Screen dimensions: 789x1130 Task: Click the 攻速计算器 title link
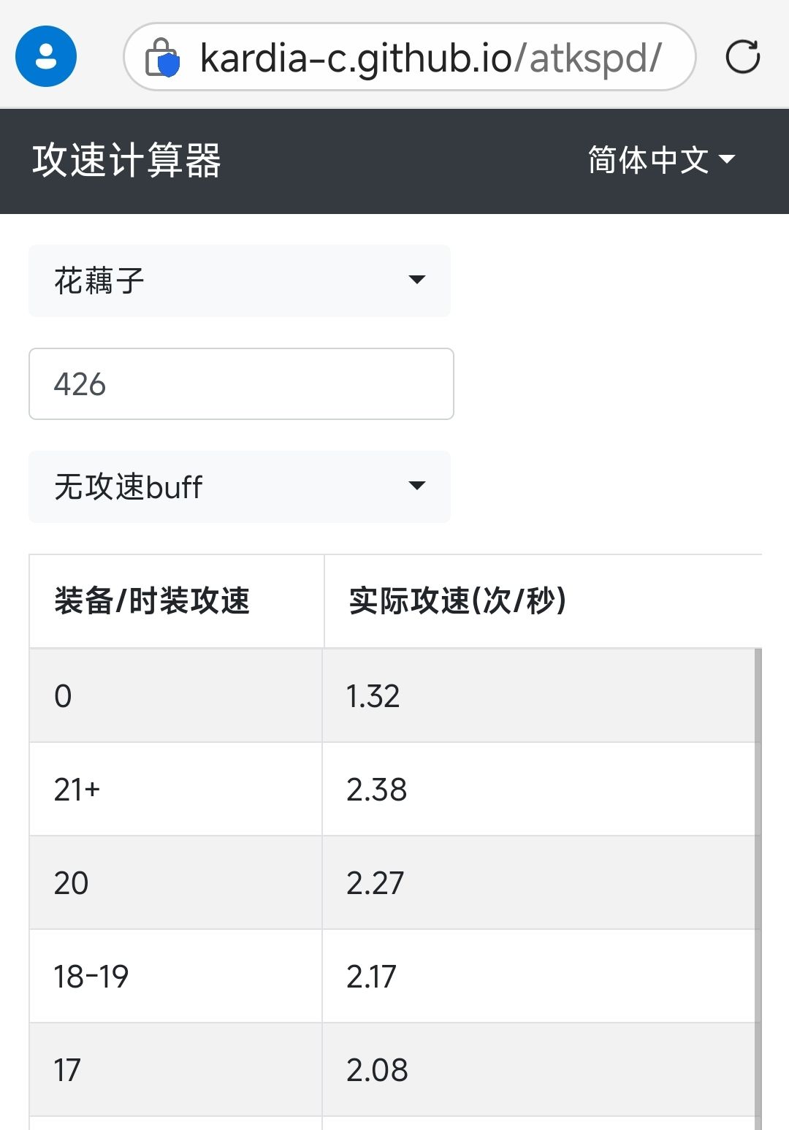126,161
